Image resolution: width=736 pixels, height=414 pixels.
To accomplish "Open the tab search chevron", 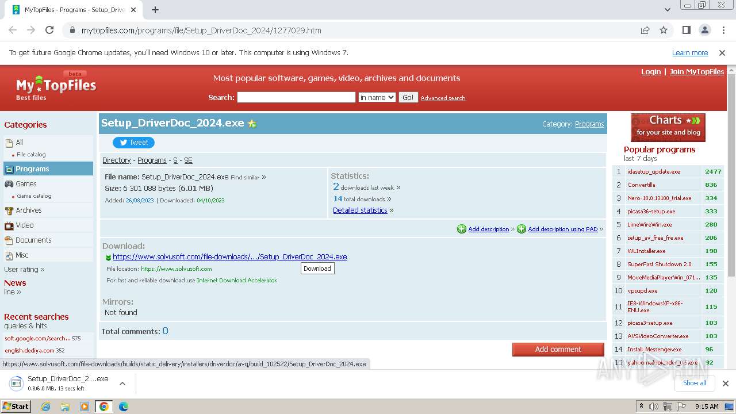I will [668, 10].
